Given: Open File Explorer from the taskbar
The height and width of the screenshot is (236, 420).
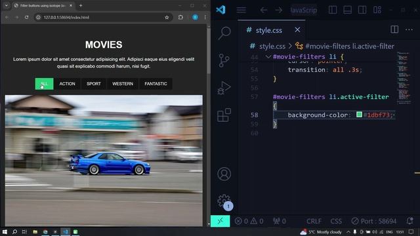Looking at the screenshot, I should (x=35, y=231).
